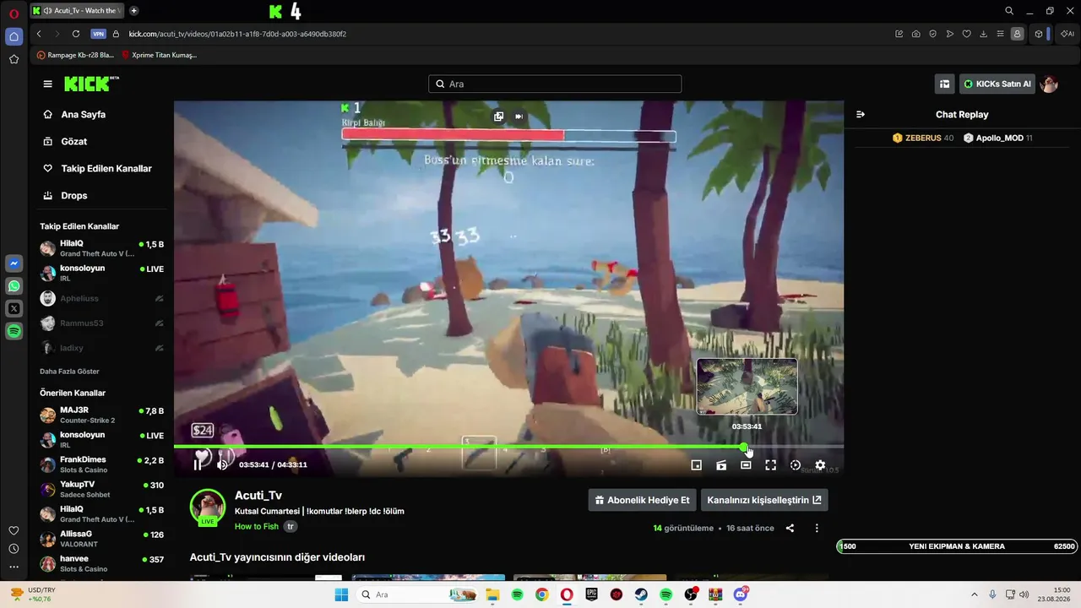Screen dimensions: 1081x608
Task: Open Windows Start menu
Action: [x=341, y=594]
